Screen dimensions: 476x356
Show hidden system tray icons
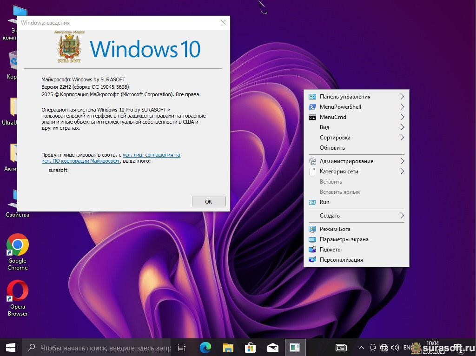click(x=361, y=347)
